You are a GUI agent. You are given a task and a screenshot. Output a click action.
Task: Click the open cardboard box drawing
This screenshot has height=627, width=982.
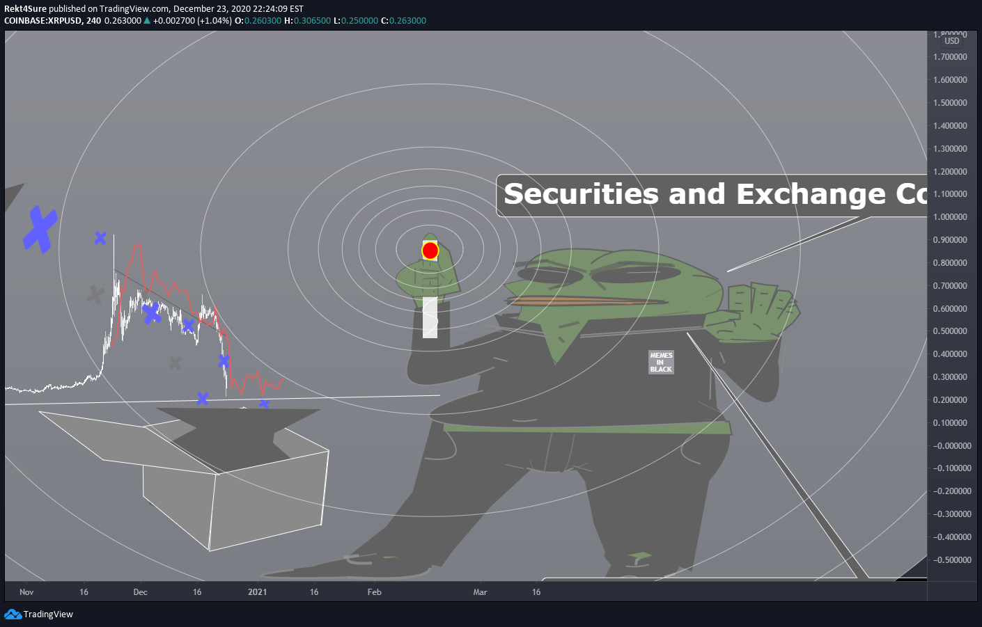[185, 479]
